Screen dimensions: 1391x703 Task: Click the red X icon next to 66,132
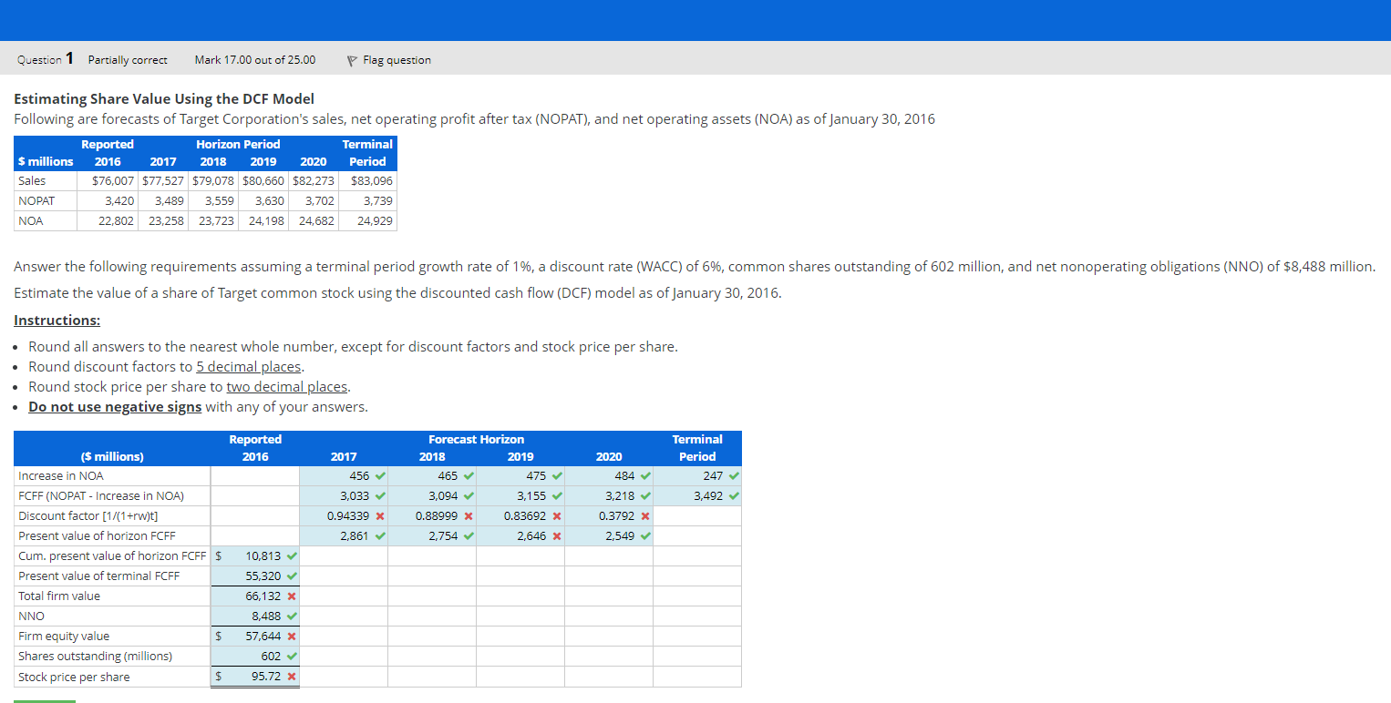click(291, 596)
